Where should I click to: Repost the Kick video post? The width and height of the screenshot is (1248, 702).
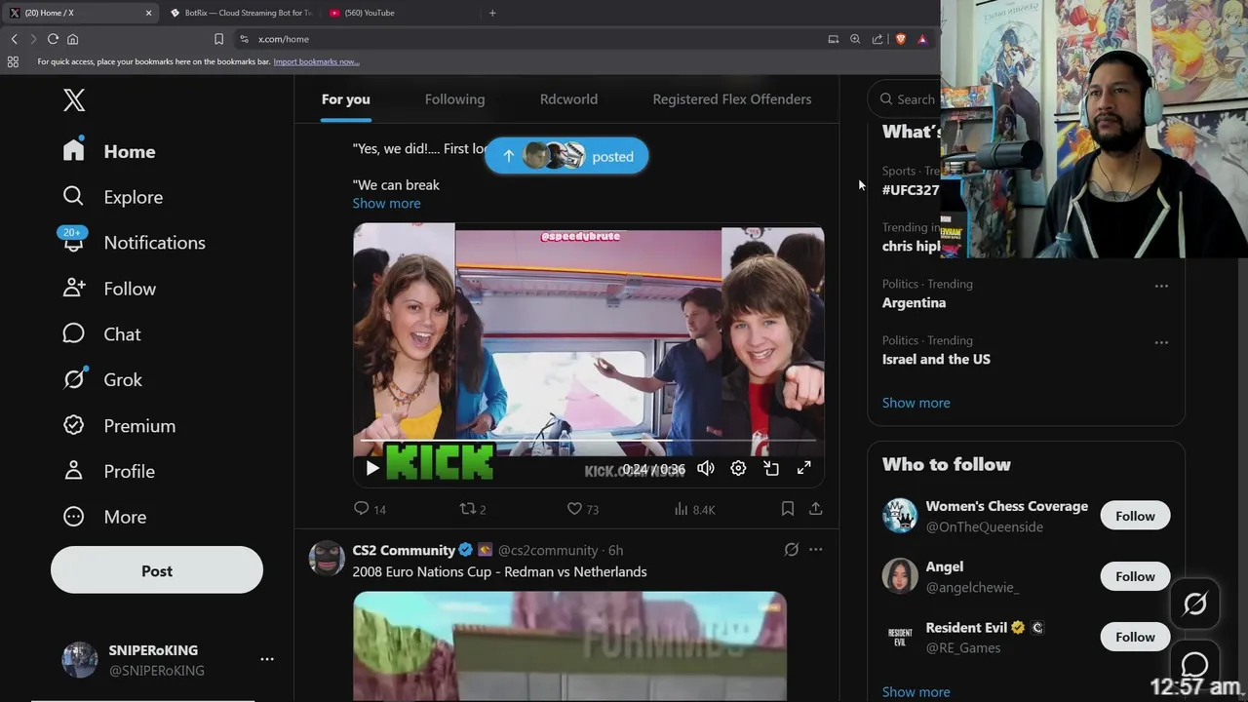pyautogui.click(x=473, y=509)
